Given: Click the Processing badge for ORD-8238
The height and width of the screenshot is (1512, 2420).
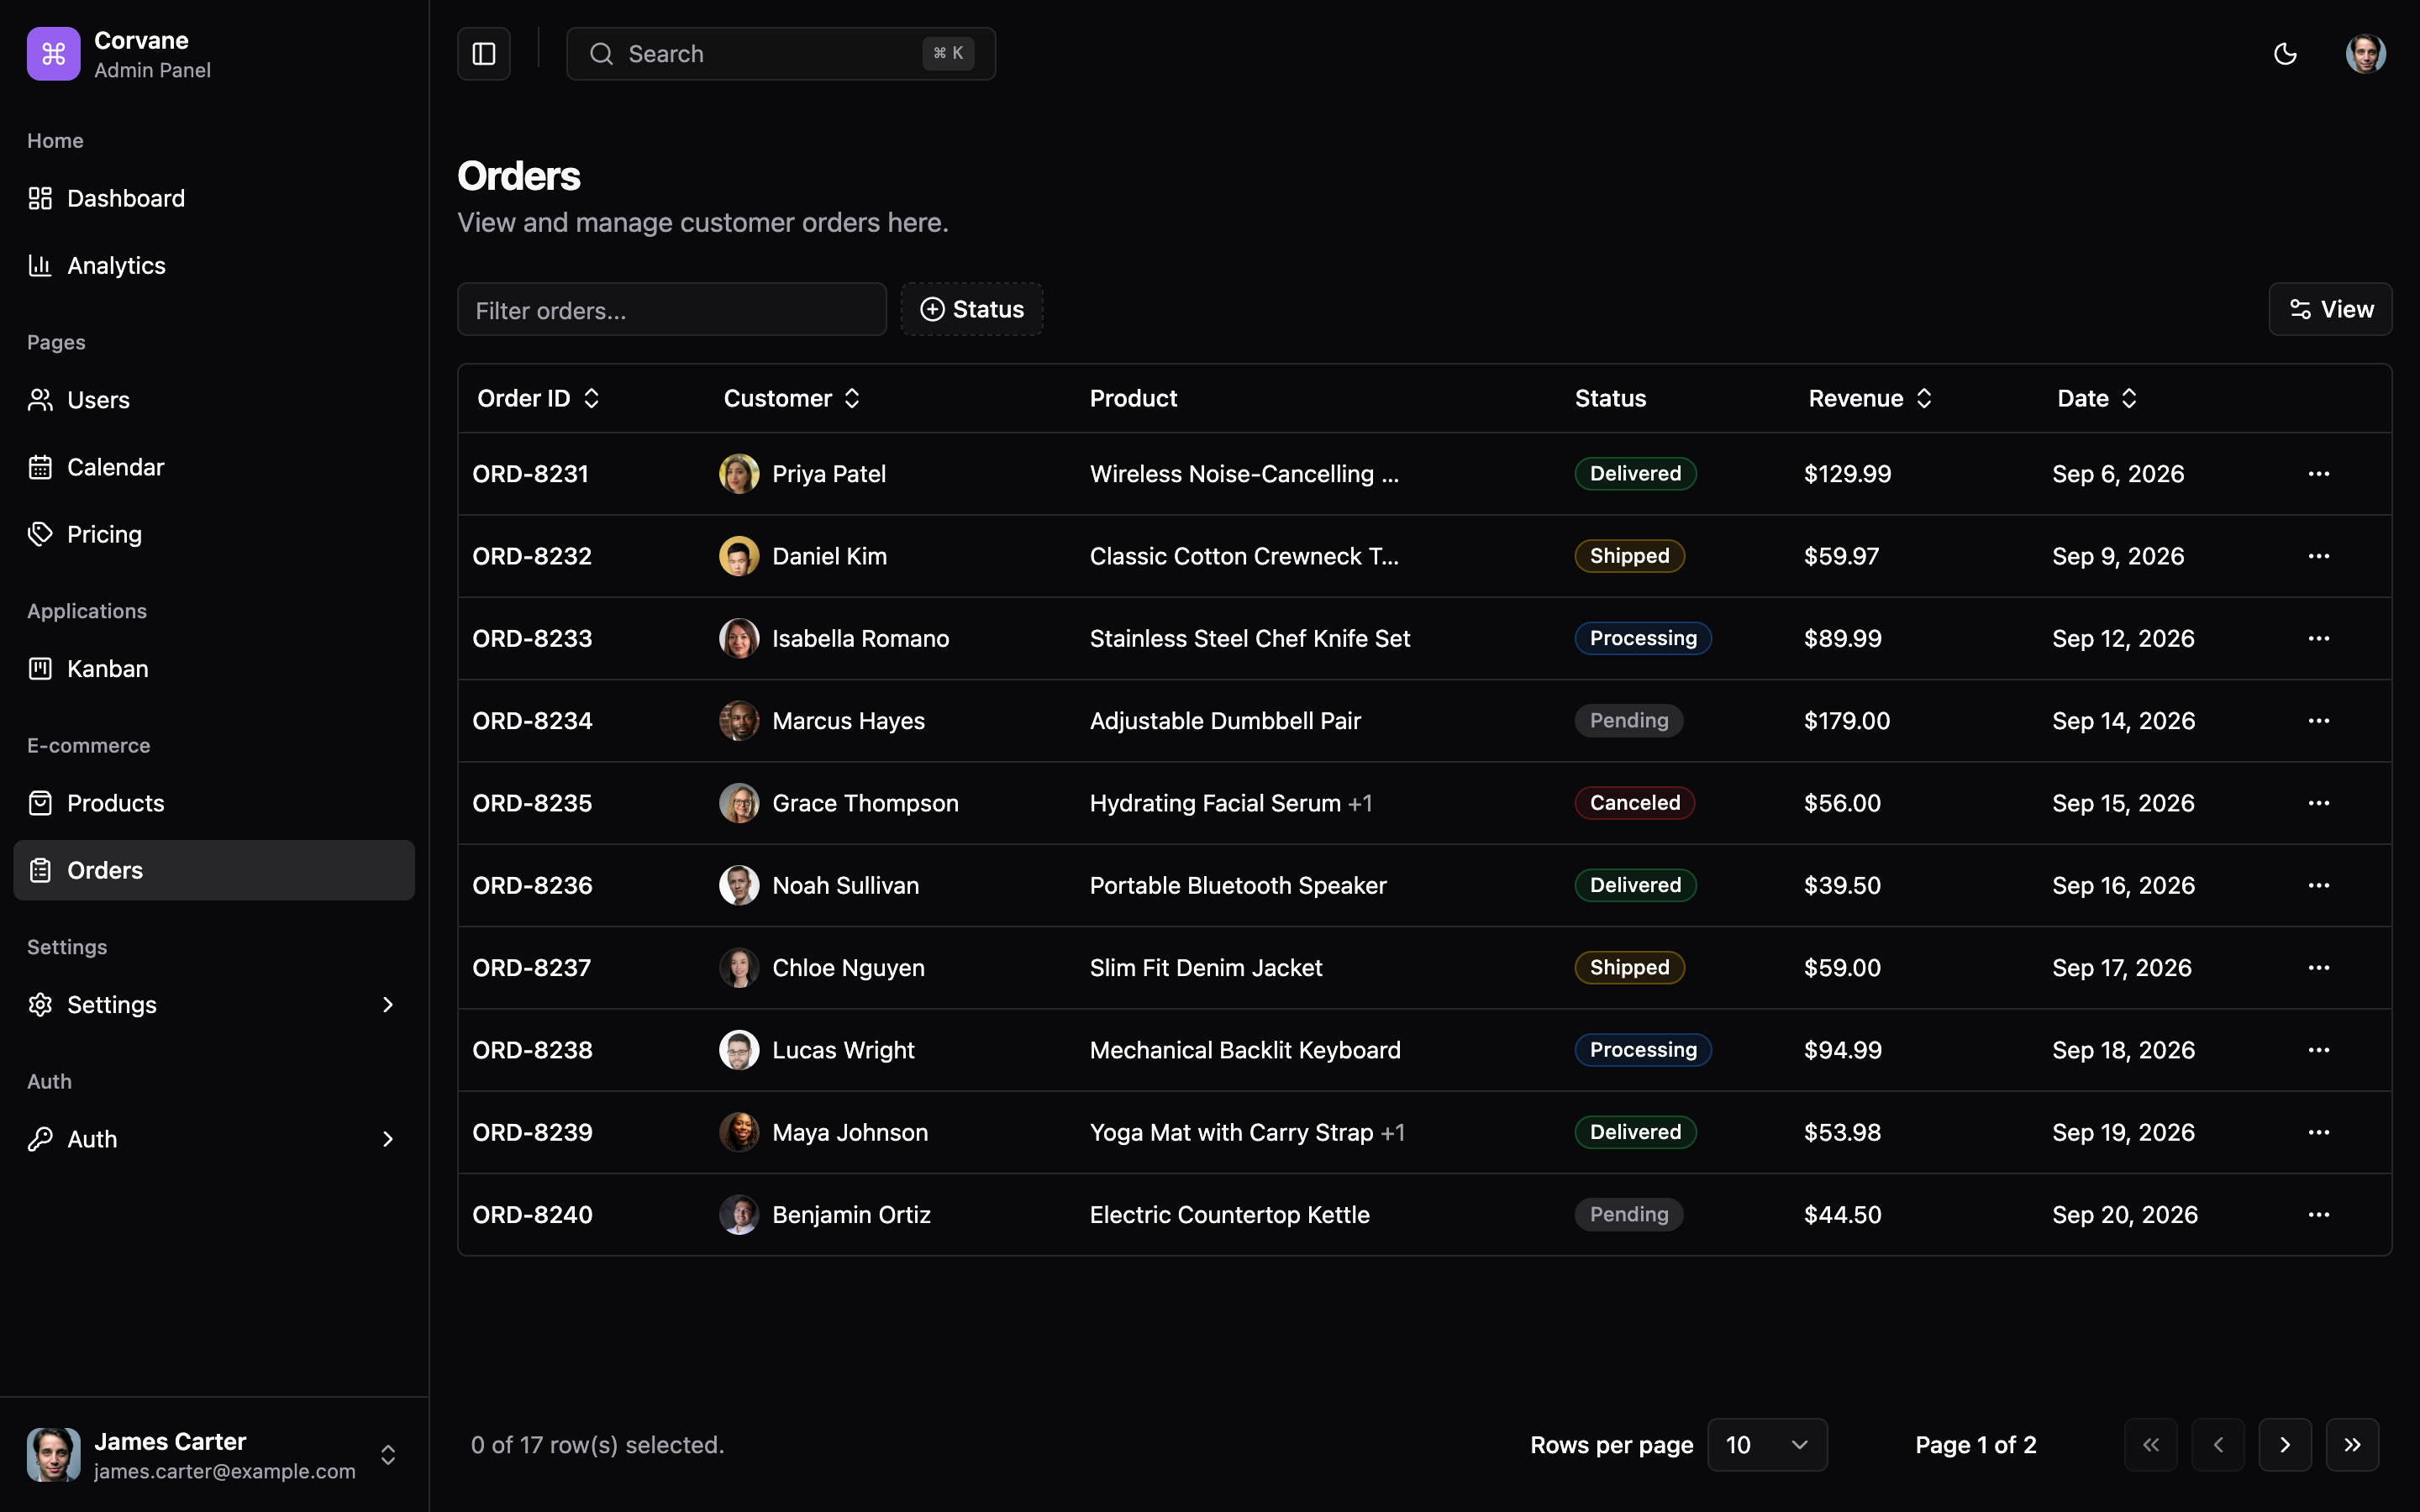Looking at the screenshot, I should coord(1643,1050).
